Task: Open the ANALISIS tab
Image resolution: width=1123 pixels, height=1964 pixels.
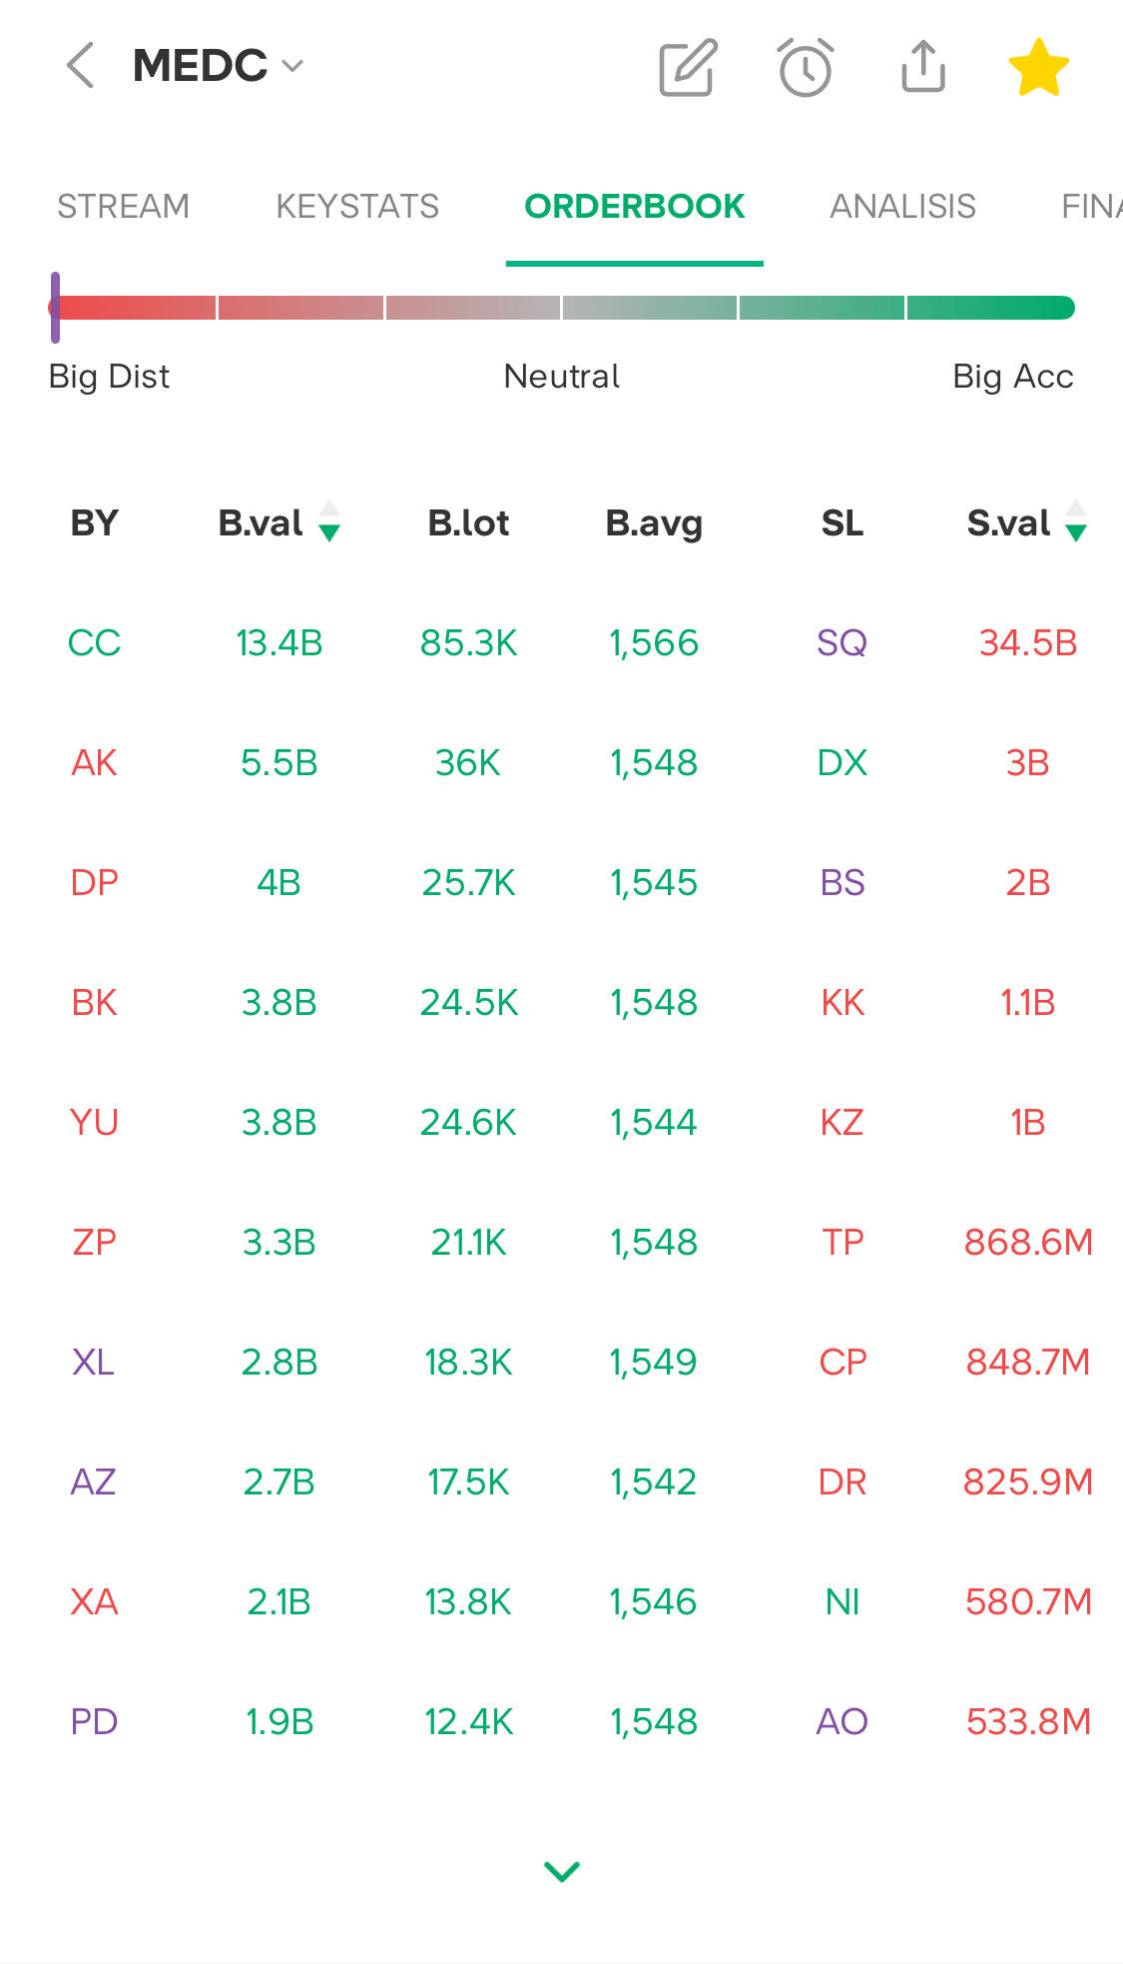Action: tap(902, 207)
